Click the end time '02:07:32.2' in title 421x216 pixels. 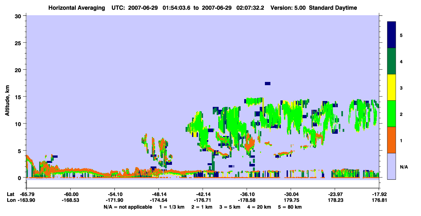[250, 8]
